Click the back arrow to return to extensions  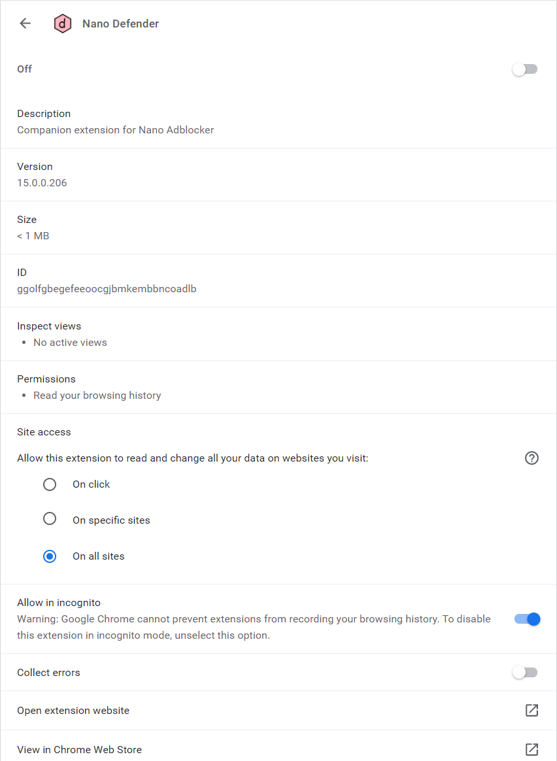click(x=24, y=23)
